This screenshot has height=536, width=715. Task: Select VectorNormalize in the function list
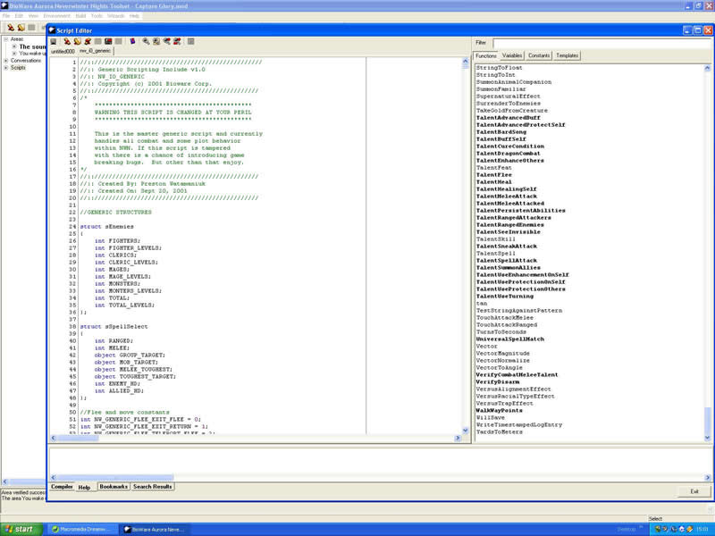[503, 361]
